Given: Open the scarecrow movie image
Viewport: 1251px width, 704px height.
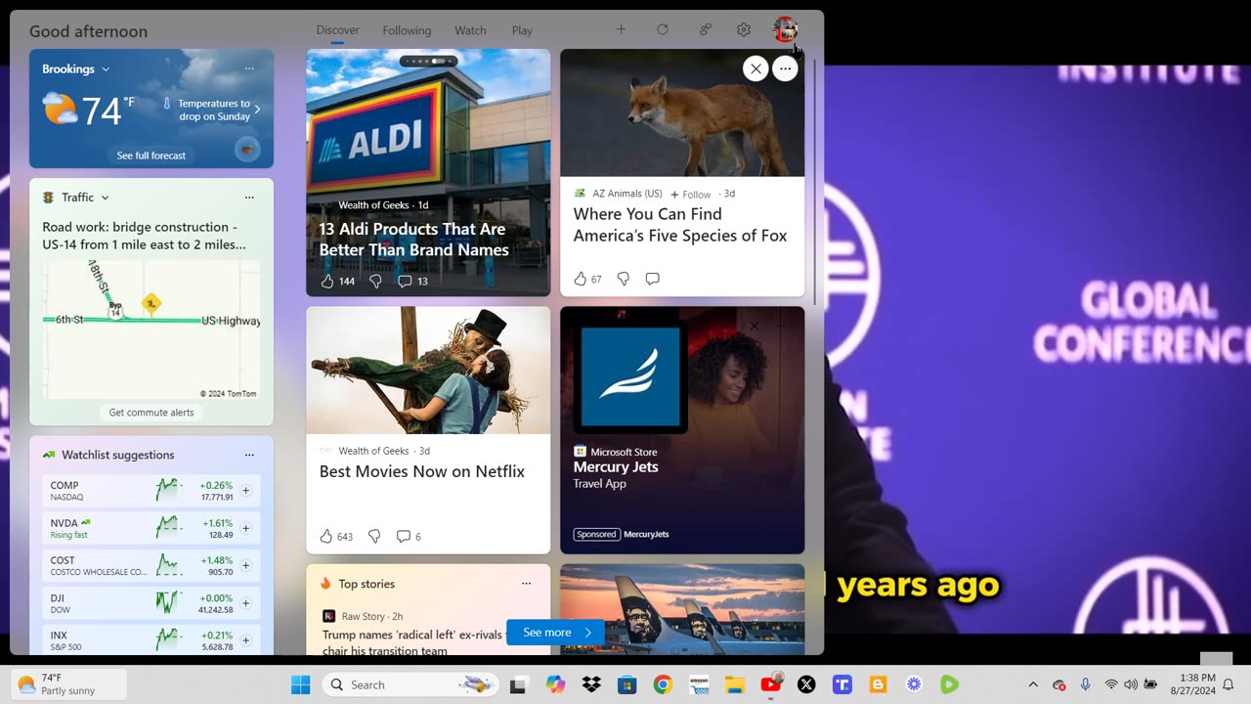Looking at the screenshot, I should [428, 371].
